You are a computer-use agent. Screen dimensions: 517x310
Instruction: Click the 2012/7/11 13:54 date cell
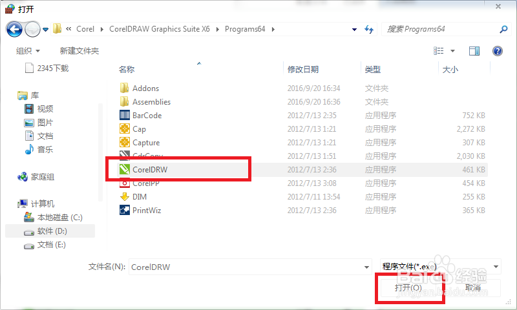(x=313, y=197)
